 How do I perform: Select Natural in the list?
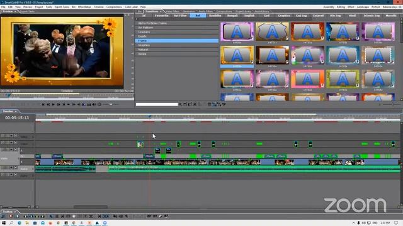(176, 50)
